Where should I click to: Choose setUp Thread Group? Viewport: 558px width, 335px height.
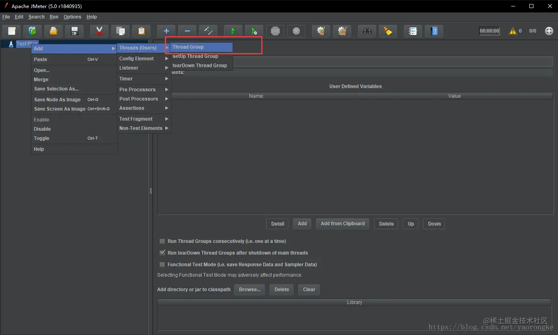click(201, 56)
